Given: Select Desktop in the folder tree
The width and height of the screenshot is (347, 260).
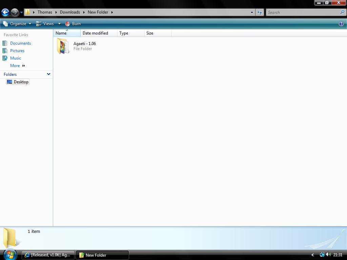Looking at the screenshot, I should (21, 82).
